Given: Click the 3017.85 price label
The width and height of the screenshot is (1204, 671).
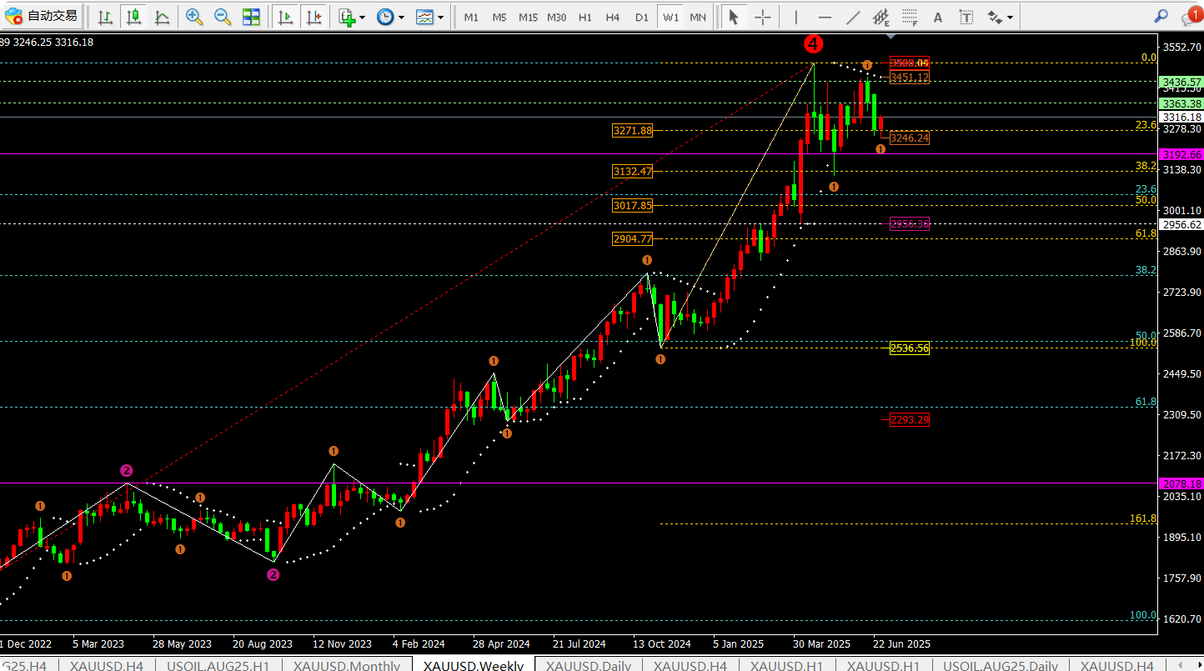Looking at the screenshot, I should [633, 205].
